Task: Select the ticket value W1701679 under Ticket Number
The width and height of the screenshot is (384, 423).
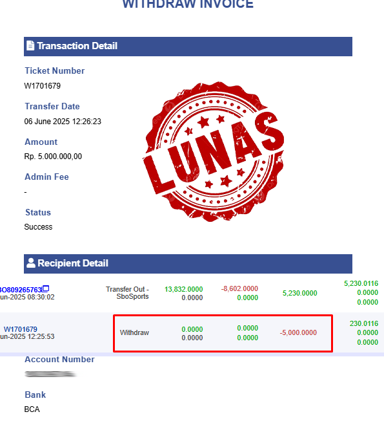Action: 42,86
